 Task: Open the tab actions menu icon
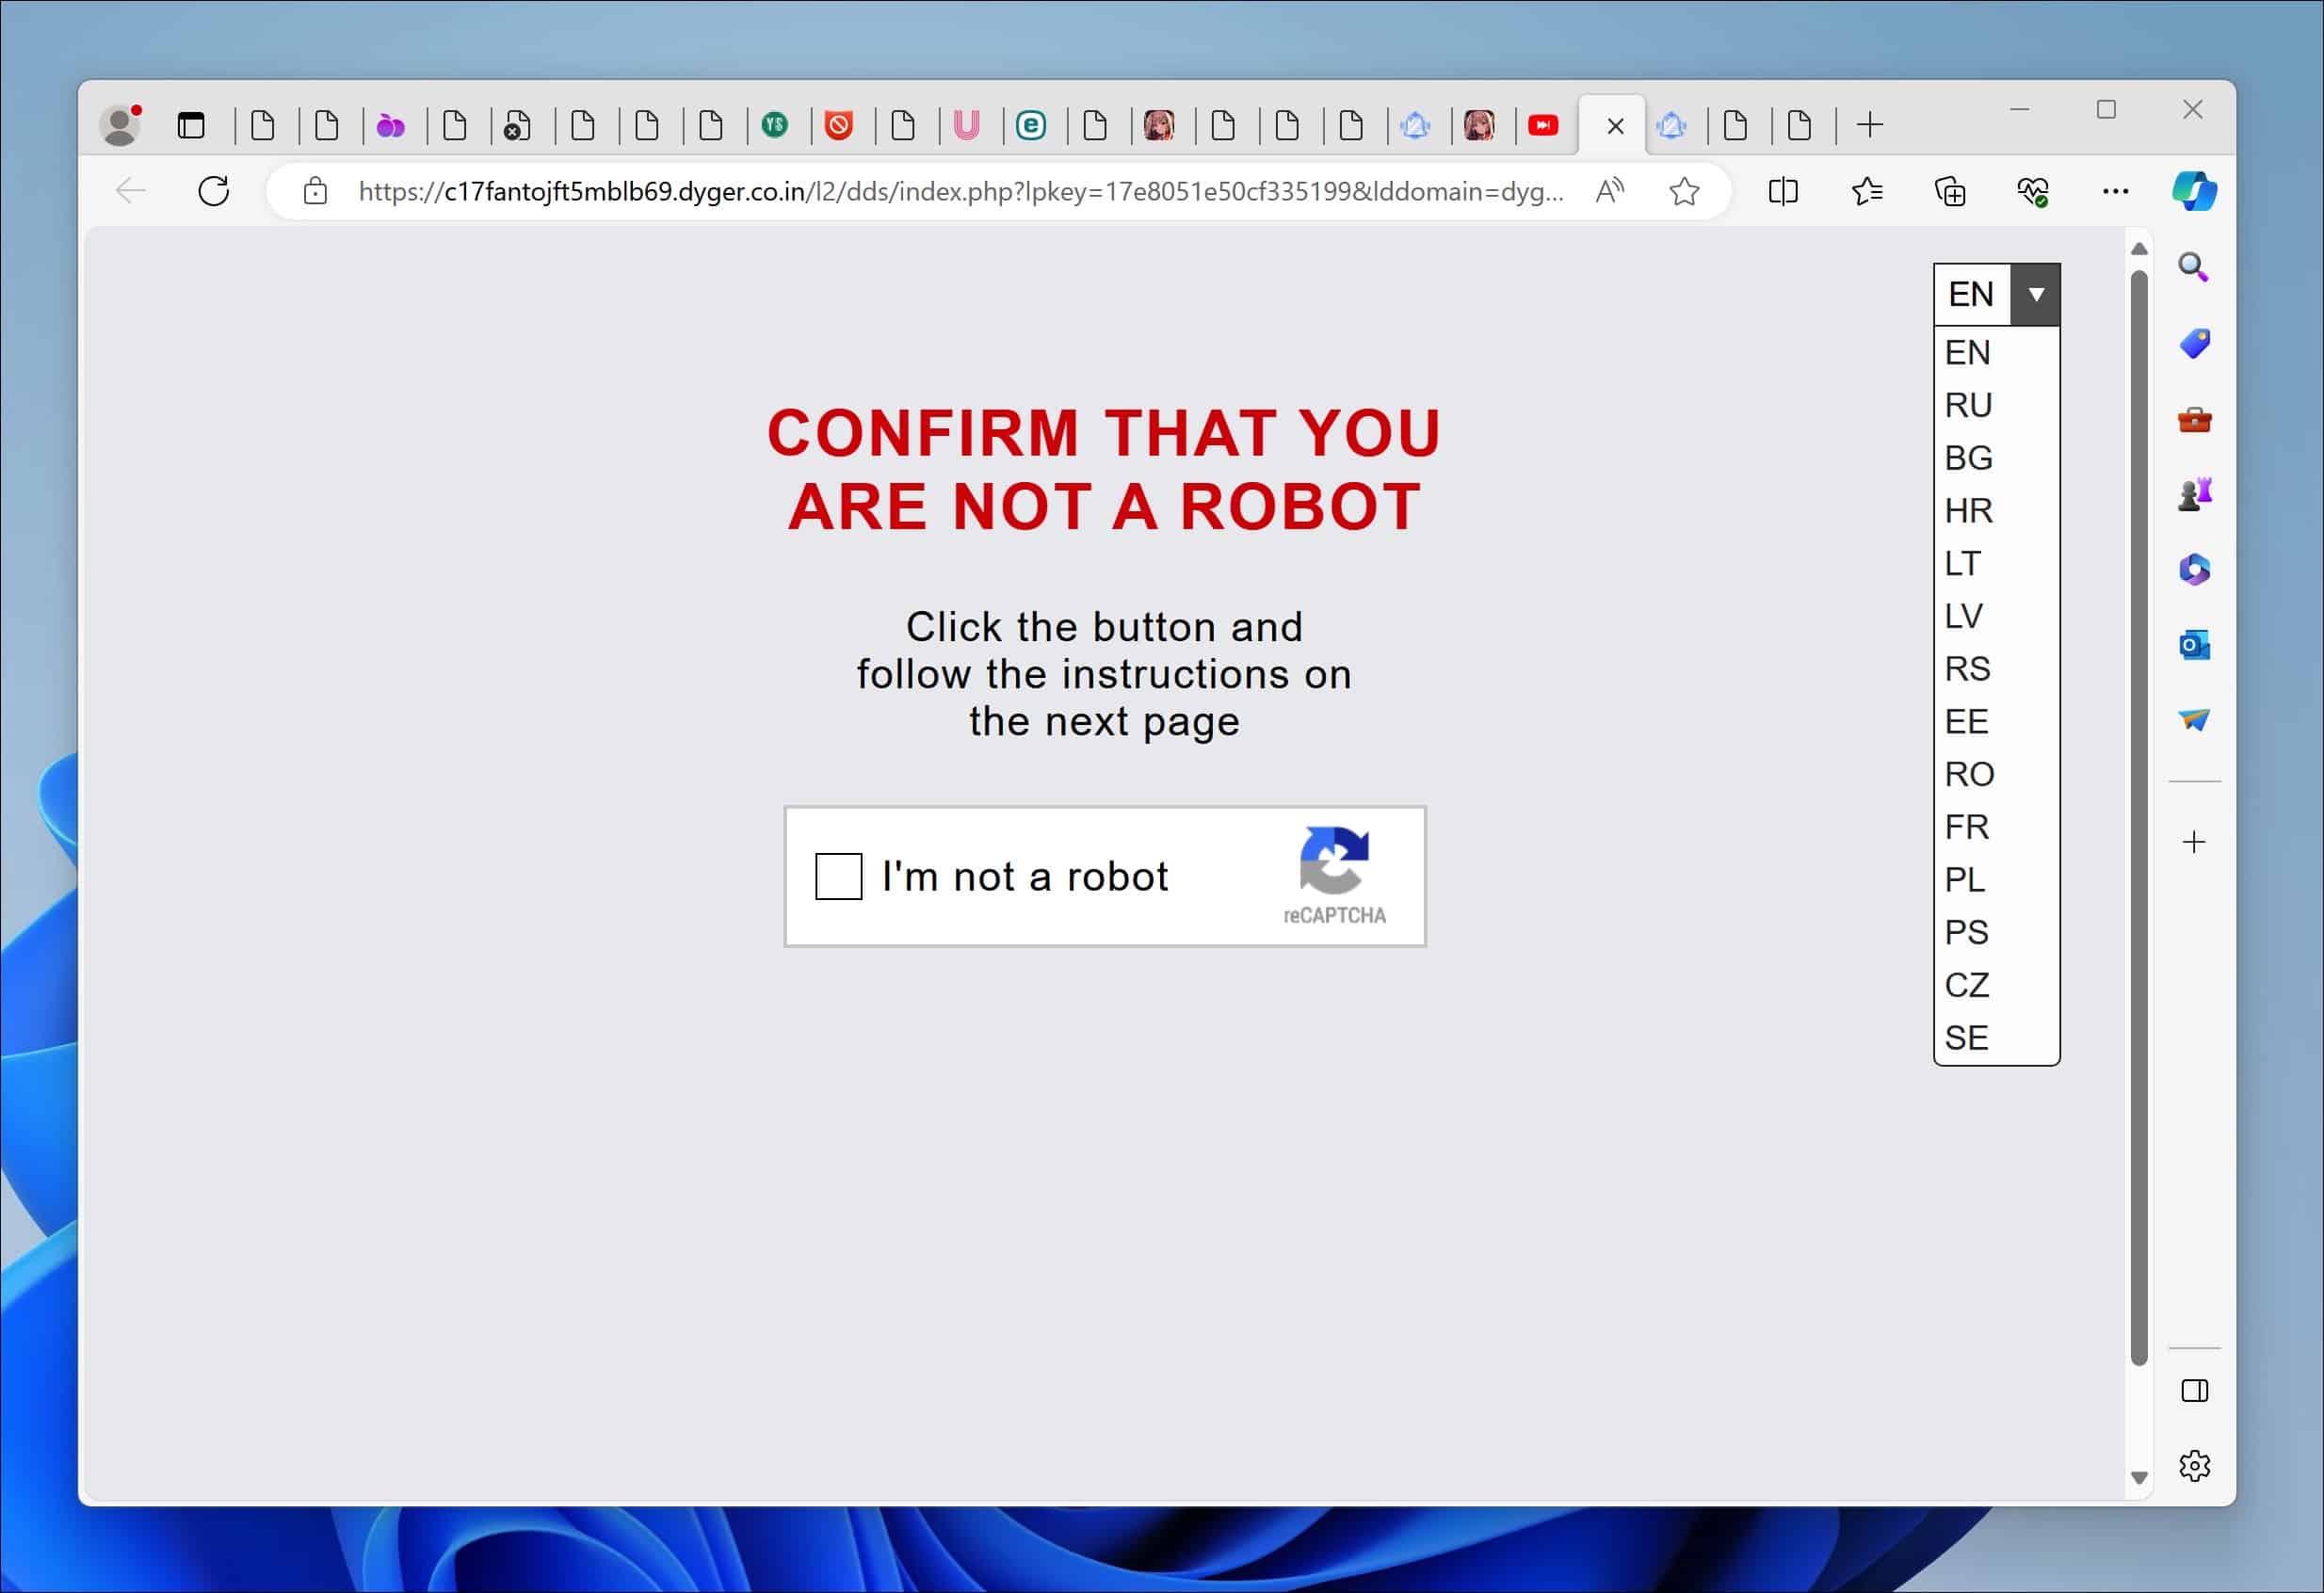click(x=191, y=125)
